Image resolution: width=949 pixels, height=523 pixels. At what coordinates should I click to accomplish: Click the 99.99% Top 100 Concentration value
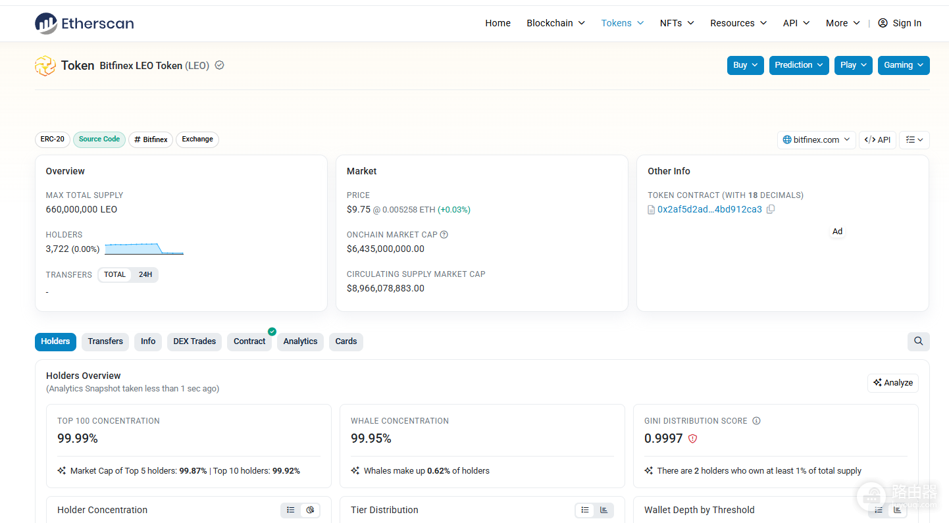click(x=78, y=439)
